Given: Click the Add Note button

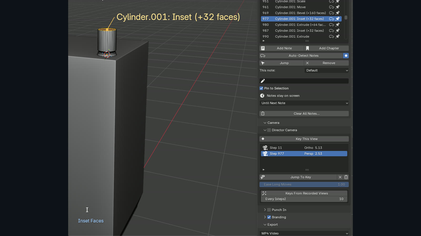Looking at the screenshot, I should coord(282,48).
